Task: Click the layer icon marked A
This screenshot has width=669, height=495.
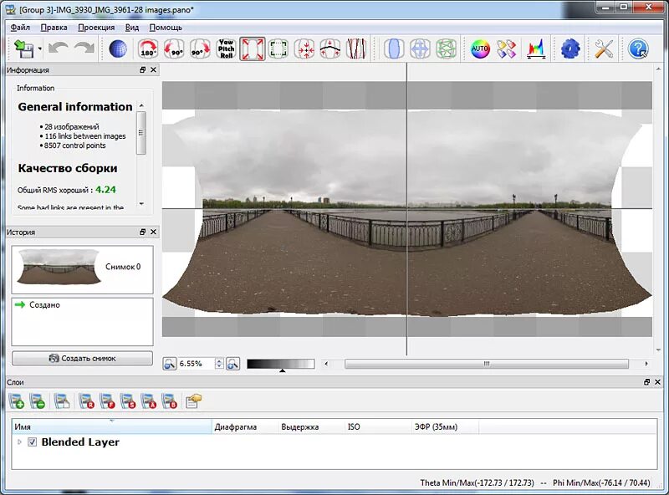Action: [x=149, y=401]
